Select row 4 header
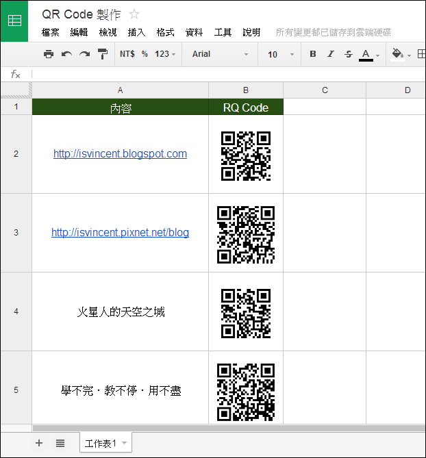 (x=16, y=311)
